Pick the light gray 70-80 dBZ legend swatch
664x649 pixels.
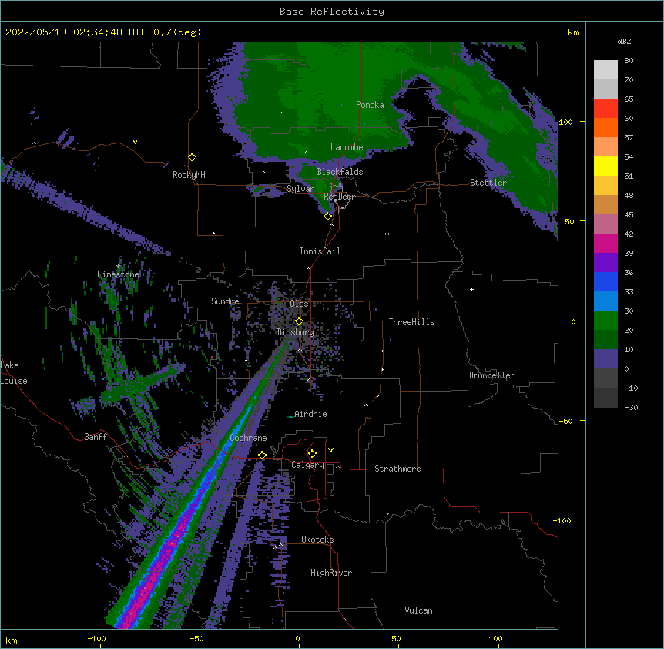605,70
